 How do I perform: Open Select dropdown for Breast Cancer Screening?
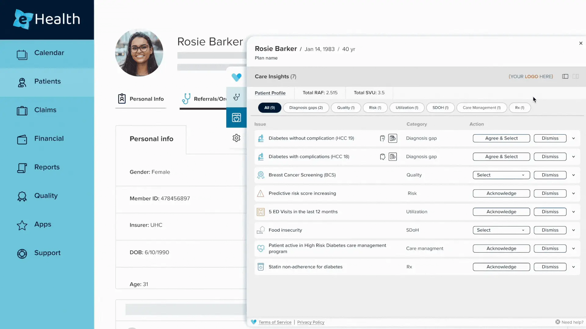tap(501, 175)
